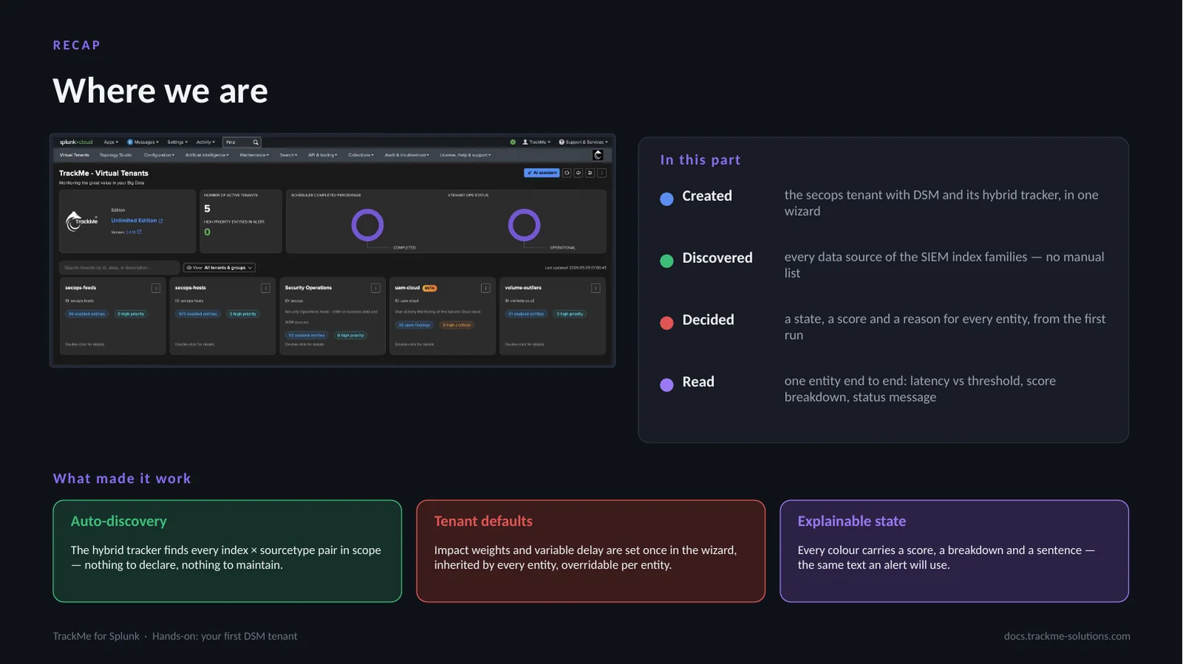Screen dimensions: 1183x664
Task: Switch to the Virtual Tenants tab
Action: click(x=74, y=155)
